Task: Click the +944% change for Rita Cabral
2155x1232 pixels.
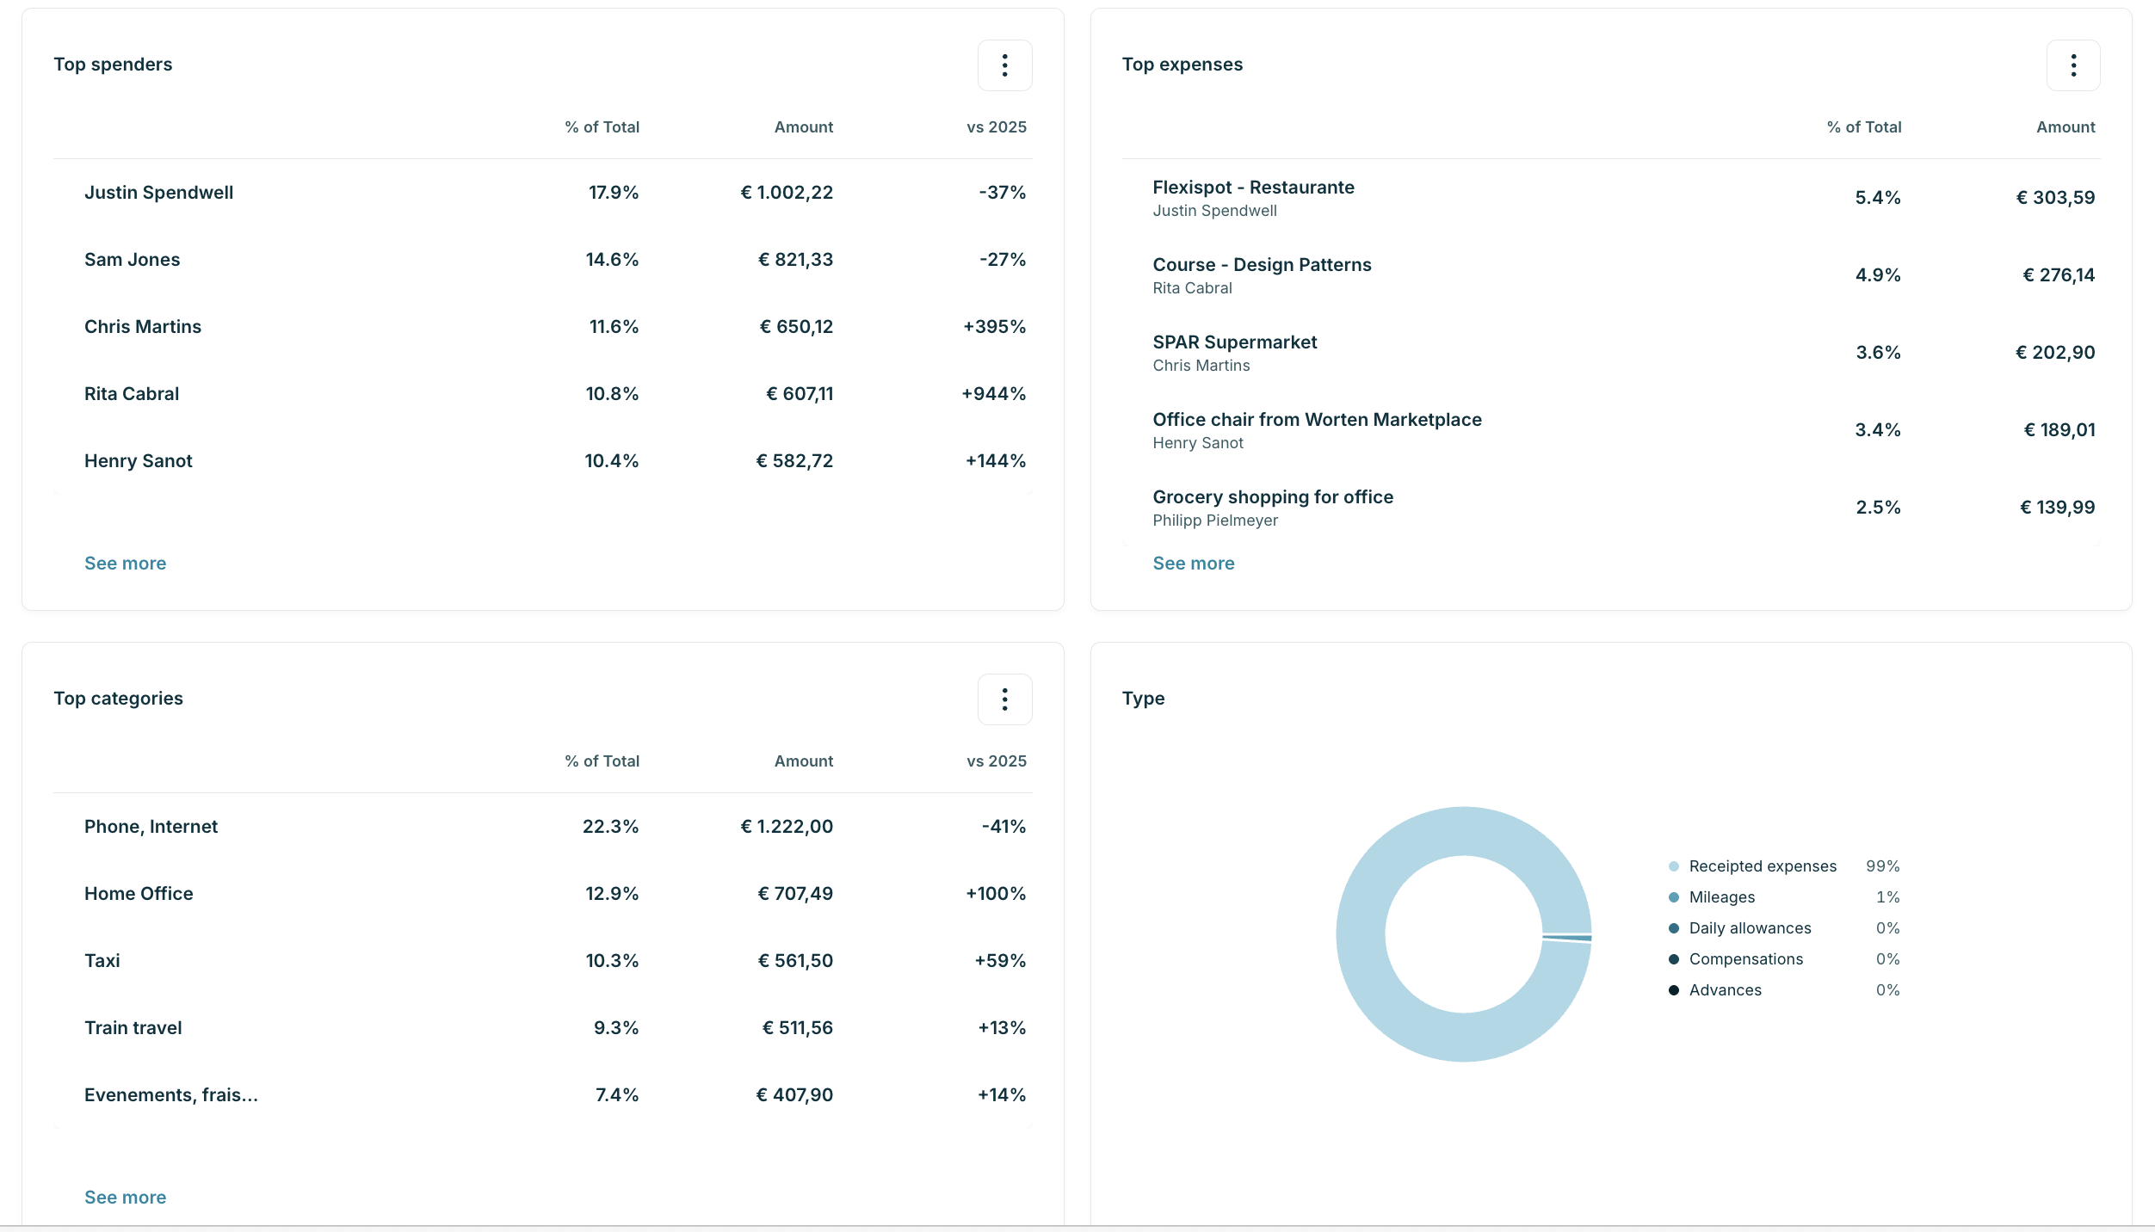Action: pos(994,394)
